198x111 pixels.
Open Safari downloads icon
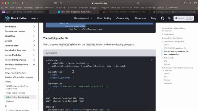pos(180,3)
